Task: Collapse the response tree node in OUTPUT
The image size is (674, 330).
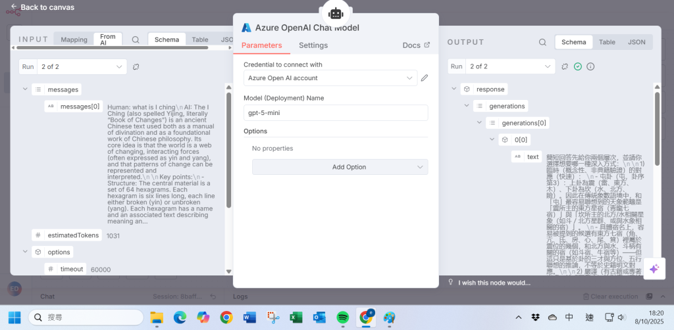Action: click(x=454, y=89)
